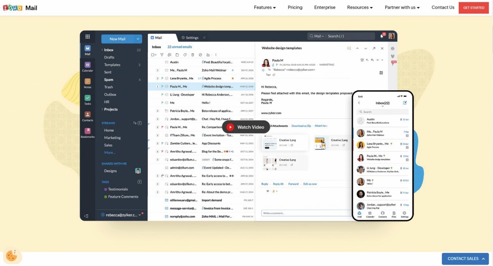
Task: Play the Watch Video button
Action: click(246, 127)
